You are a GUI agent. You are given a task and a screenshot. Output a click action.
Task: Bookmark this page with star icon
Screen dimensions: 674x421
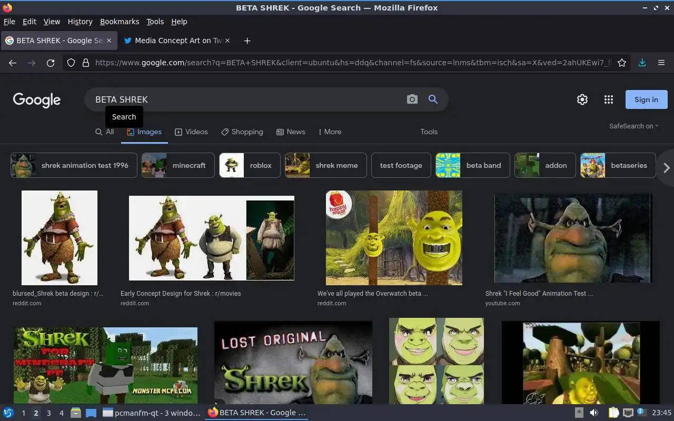[x=622, y=63]
